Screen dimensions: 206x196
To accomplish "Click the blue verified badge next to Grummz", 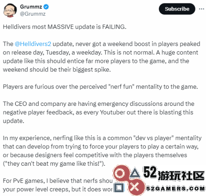I will pyautogui.click(x=46, y=7).
